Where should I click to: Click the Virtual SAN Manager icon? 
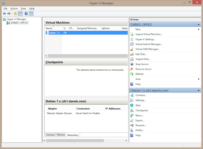tap(132, 49)
